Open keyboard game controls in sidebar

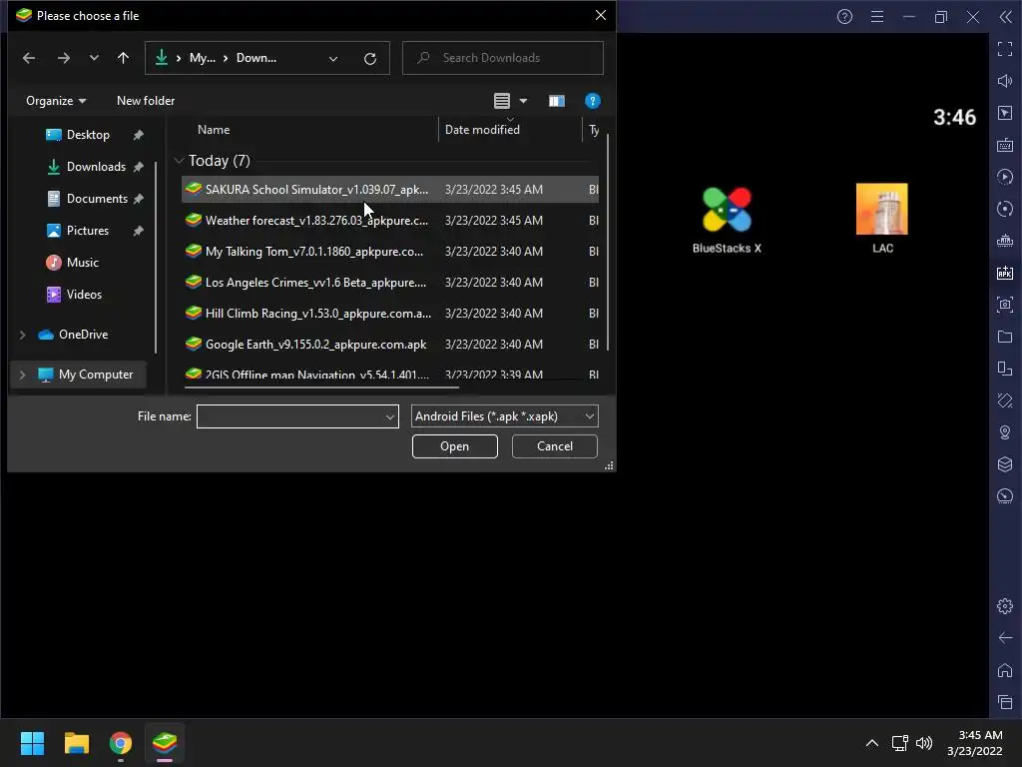click(1004, 145)
